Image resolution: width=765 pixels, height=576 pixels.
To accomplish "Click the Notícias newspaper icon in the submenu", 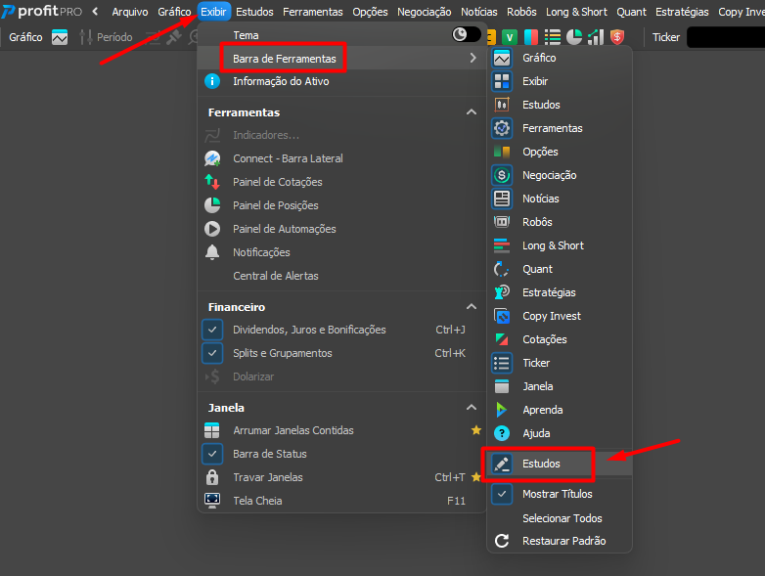I will click(x=502, y=199).
